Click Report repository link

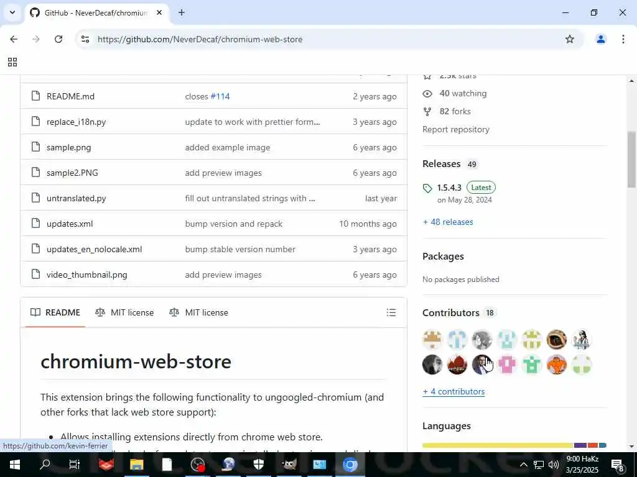pos(456,129)
